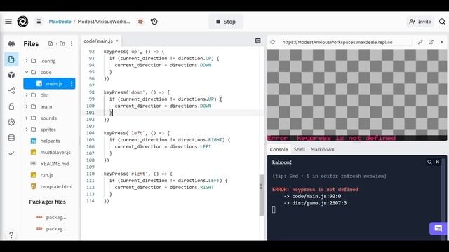Open the Unit tests checkmark icon
The image size is (449, 252).
pyautogui.click(x=11, y=153)
